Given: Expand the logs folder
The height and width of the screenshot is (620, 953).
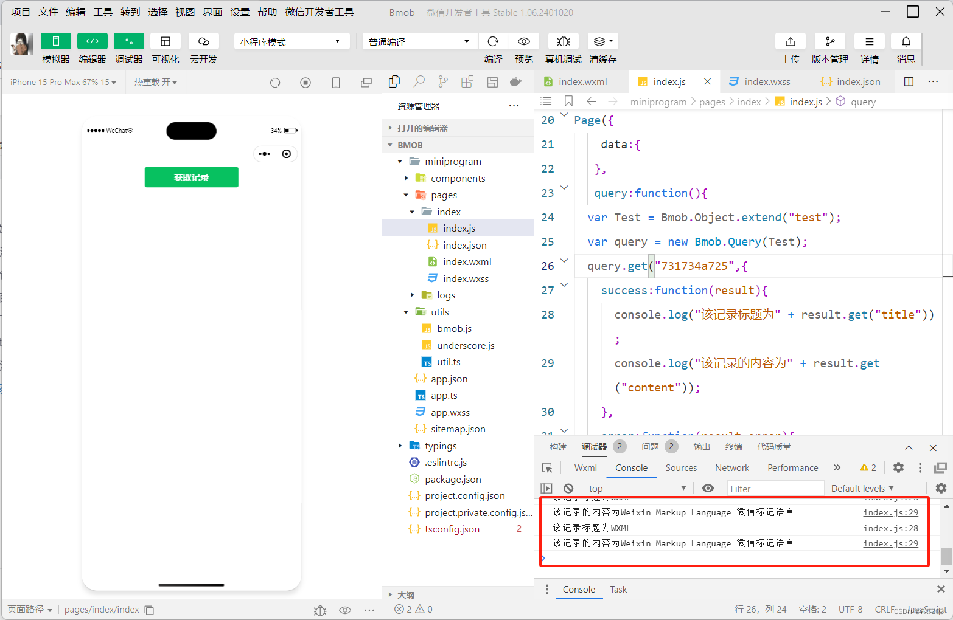Looking at the screenshot, I should point(458,295).
